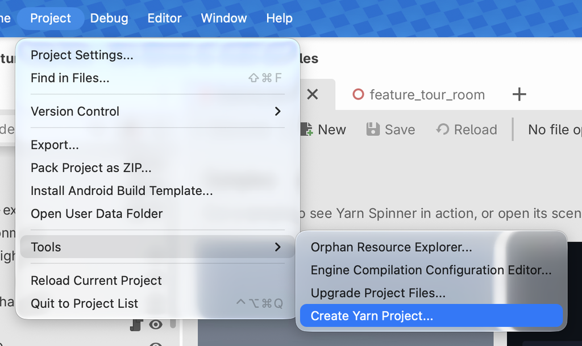Choose Project Settings... from menu
This screenshot has height=346, width=582.
157,55
